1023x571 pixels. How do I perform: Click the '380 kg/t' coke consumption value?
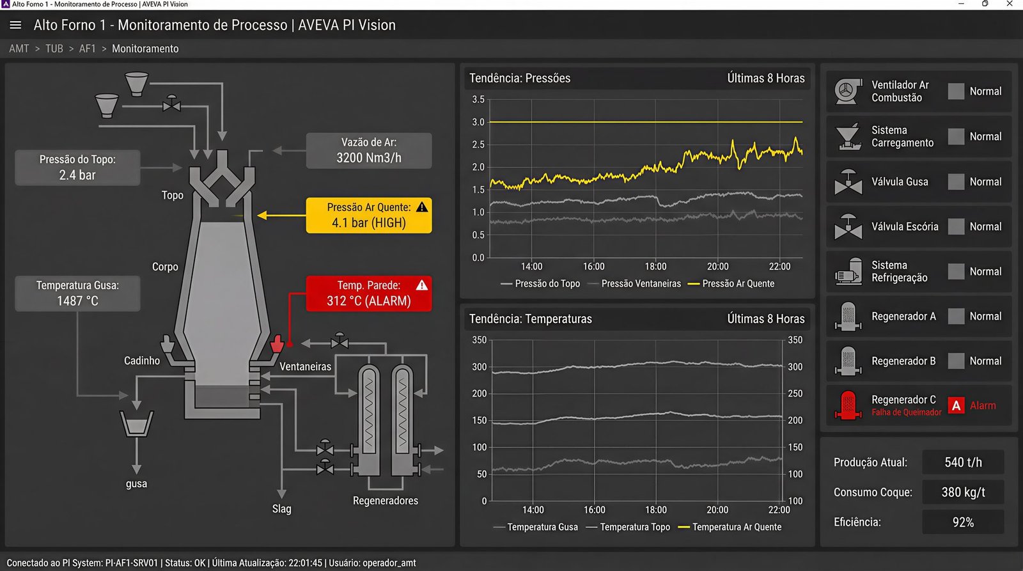(963, 492)
